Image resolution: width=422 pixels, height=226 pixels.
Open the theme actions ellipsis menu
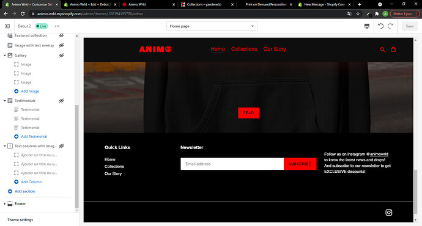(x=57, y=26)
